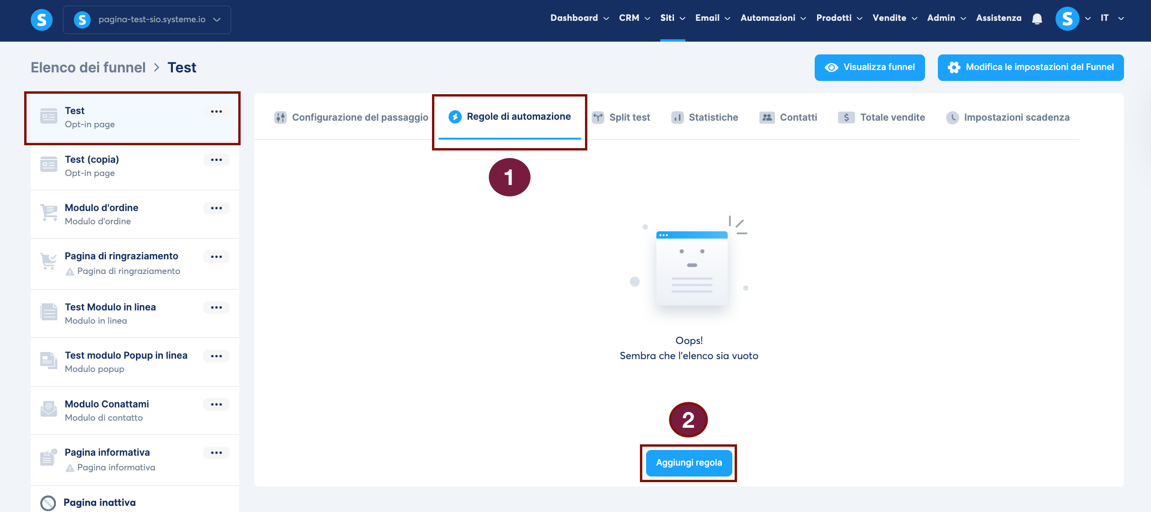Open three-dots menu for Modulo Conattami
Image resolution: width=1151 pixels, height=512 pixels.
[216, 405]
